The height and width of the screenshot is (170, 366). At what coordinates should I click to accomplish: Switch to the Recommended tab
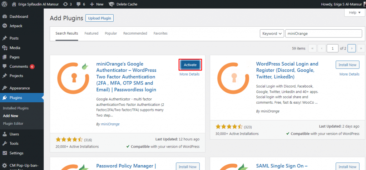point(135,34)
